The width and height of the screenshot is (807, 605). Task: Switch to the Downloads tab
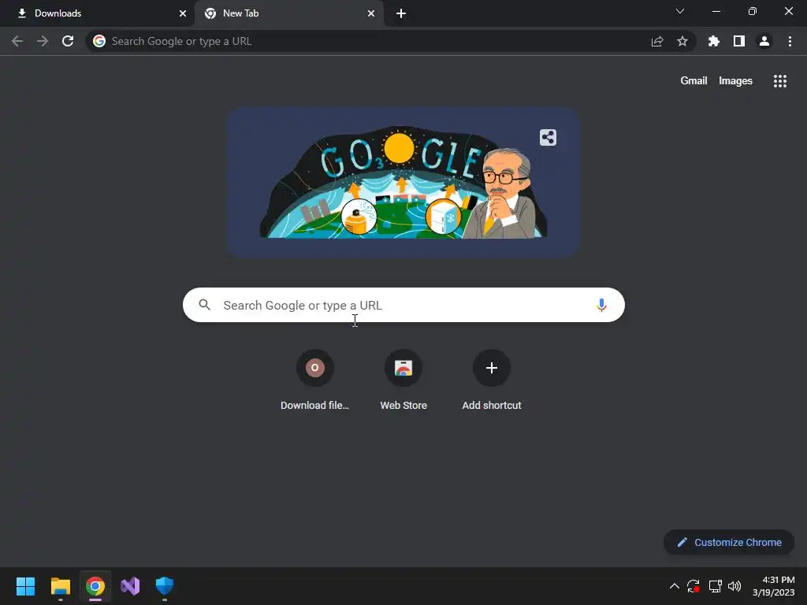pos(97,13)
